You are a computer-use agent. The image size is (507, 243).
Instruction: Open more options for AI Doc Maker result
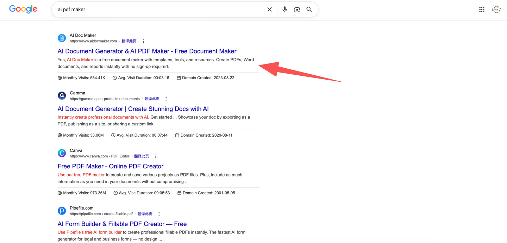(x=143, y=41)
